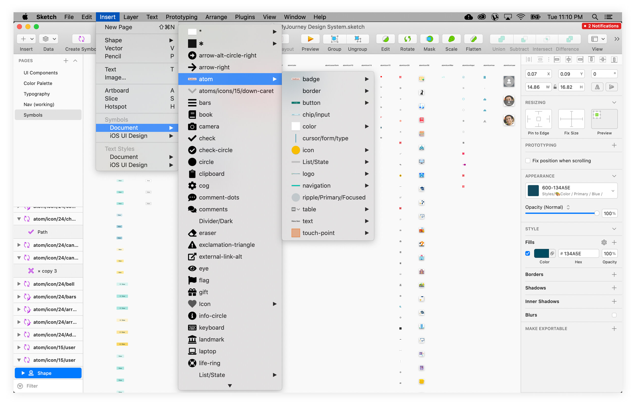Click the Ungroup toolbar icon

pyautogui.click(x=357, y=39)
